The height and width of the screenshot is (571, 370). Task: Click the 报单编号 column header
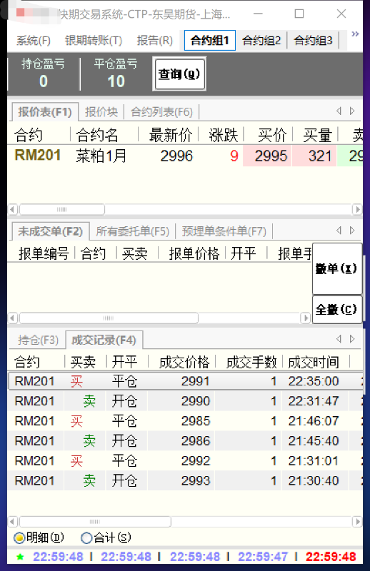click(x=44, y=253)
